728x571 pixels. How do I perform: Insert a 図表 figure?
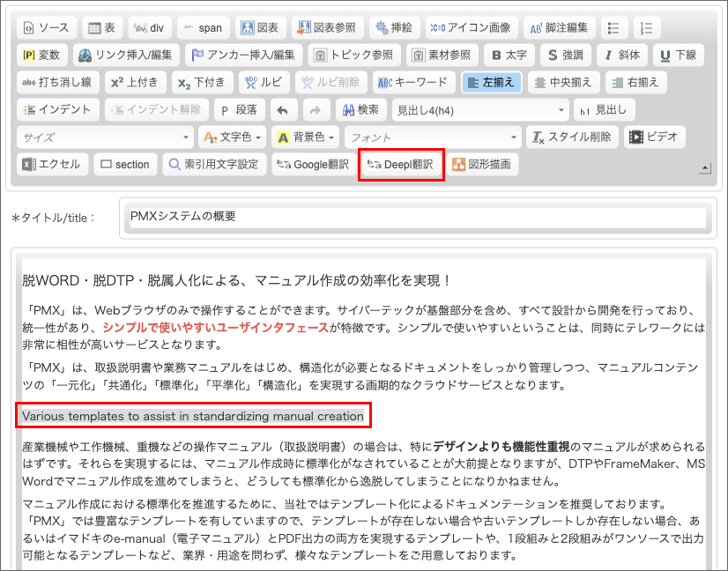pos(261,28)
